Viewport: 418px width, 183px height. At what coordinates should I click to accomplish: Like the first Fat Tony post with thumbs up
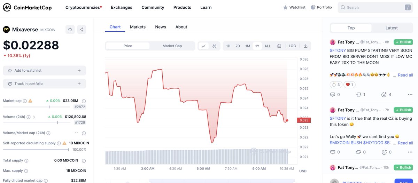pyautogui.click(x=336, y=85)
